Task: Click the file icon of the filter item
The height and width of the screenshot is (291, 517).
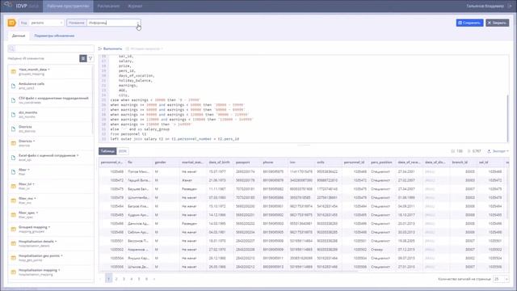Action: pyautogui.click(x=14, y=171)
